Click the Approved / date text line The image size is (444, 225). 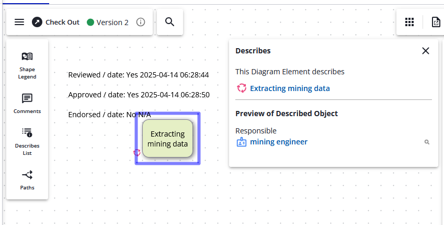[x=139, y=95]
